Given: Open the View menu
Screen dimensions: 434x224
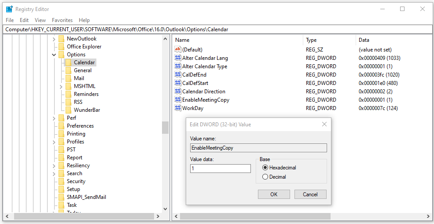Looking at the screenshot, I should [40, 20].
